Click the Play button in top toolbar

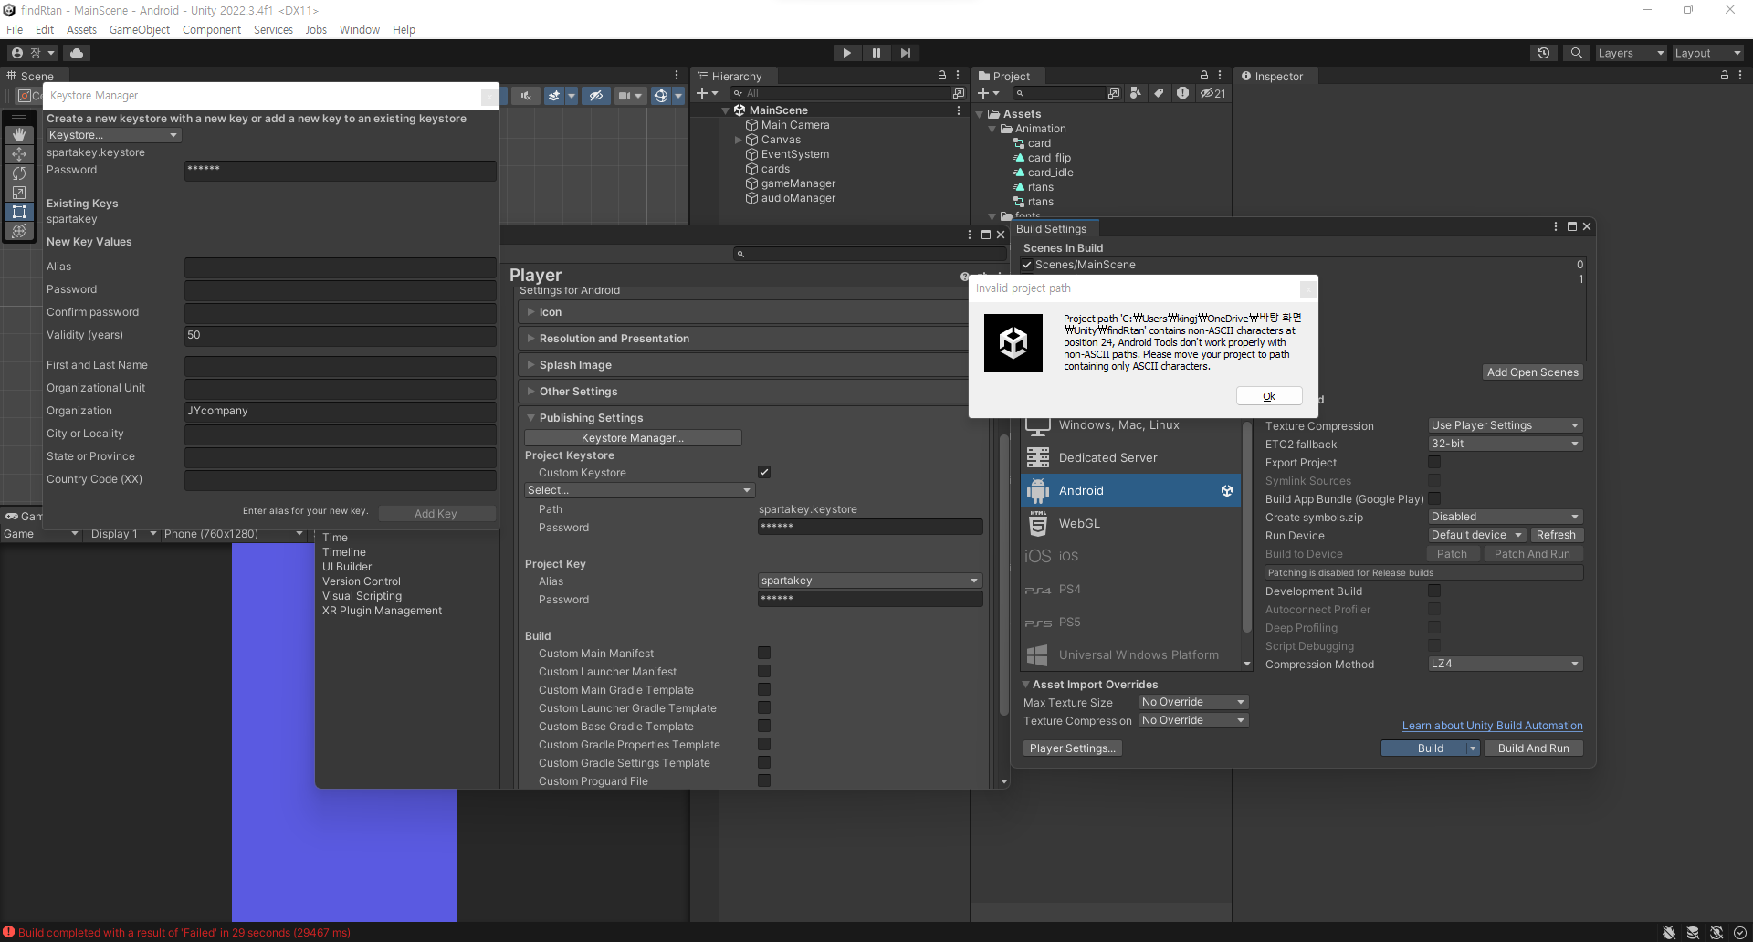pyautogui.click(x=846, y=53)
